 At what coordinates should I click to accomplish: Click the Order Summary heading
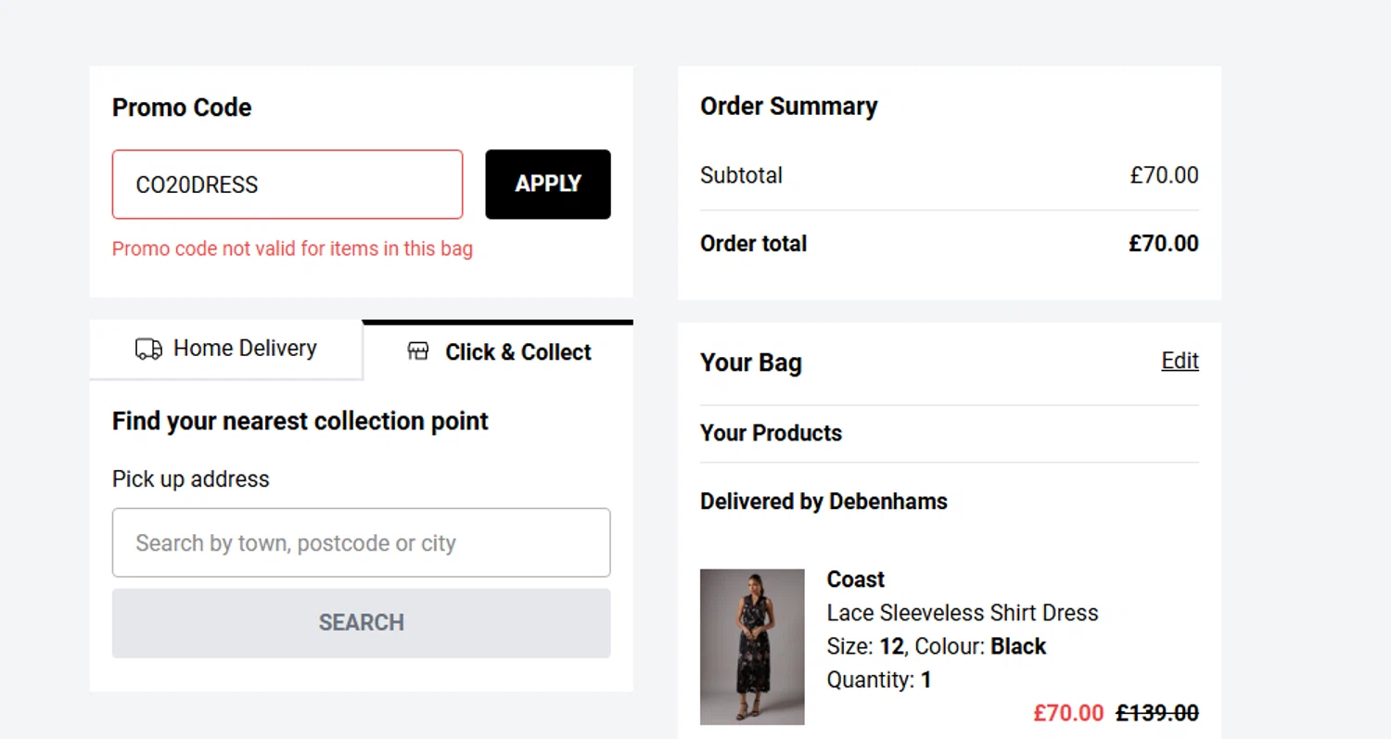[x=788, y=107]
